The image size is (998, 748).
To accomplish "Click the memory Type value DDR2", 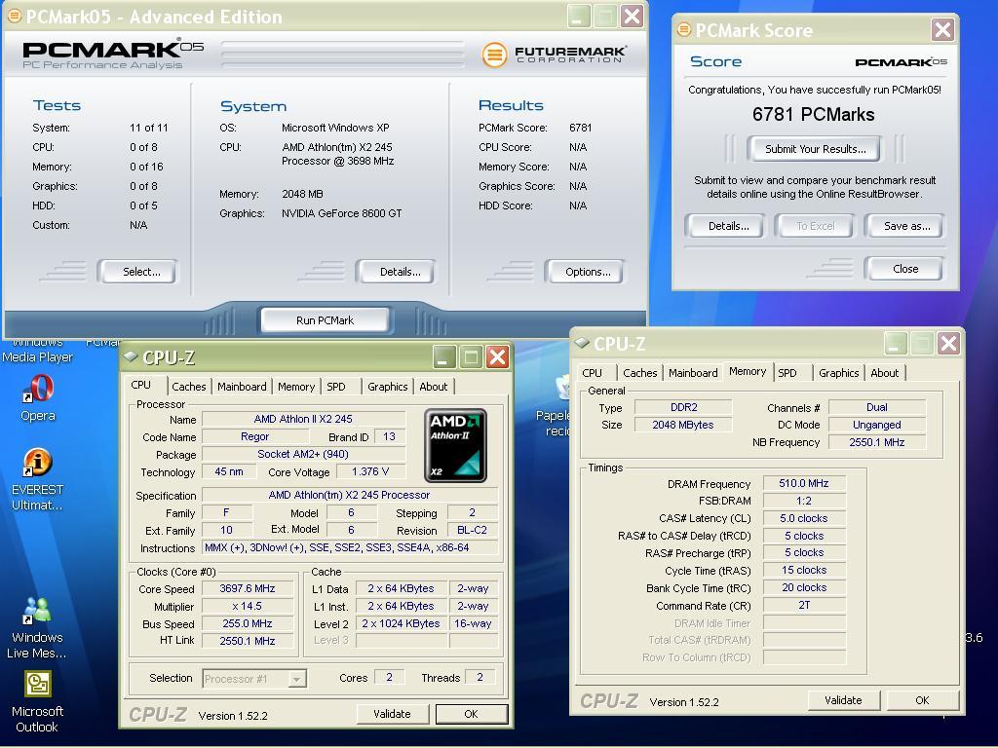I will point(683,407).
